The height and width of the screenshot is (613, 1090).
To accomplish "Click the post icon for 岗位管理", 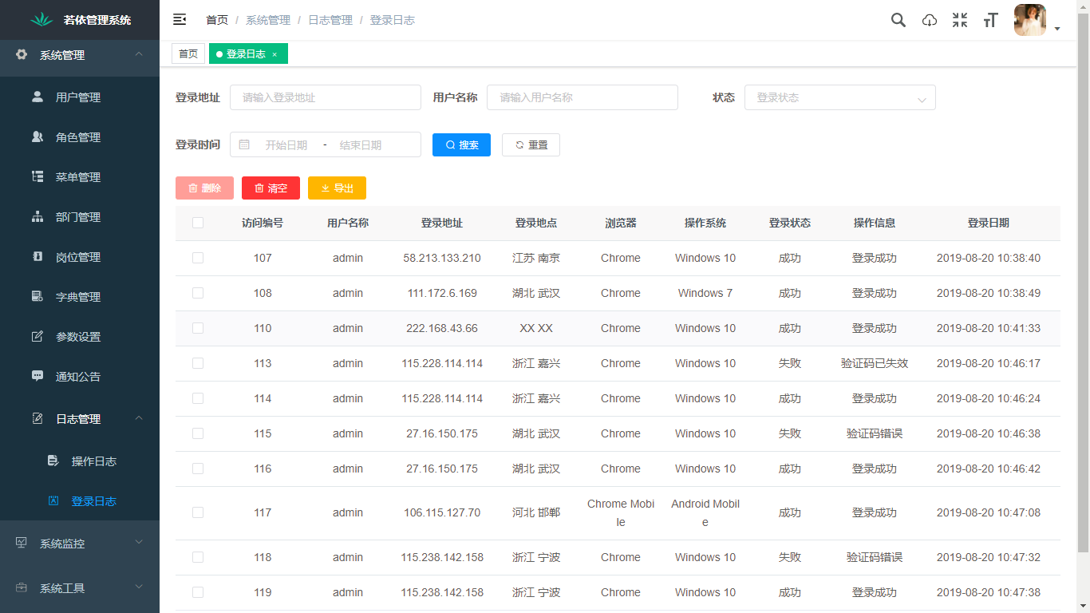I will [x=38, y=256].
